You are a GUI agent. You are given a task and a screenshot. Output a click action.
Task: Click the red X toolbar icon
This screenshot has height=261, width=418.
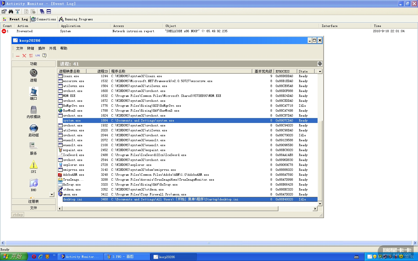tap(24, 55)
